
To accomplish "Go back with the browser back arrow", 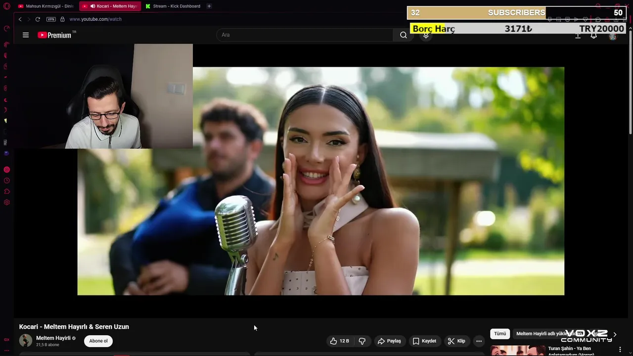I will pos(20,19).
